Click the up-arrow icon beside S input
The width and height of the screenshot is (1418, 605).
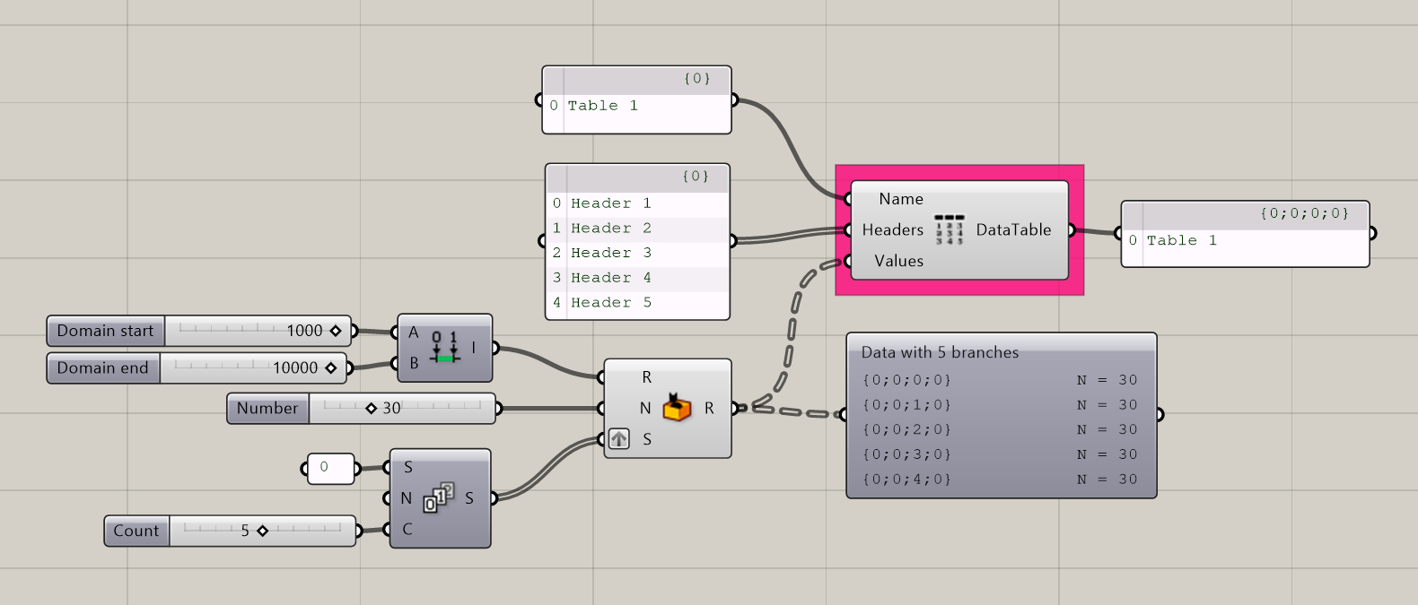coord(619,439)
